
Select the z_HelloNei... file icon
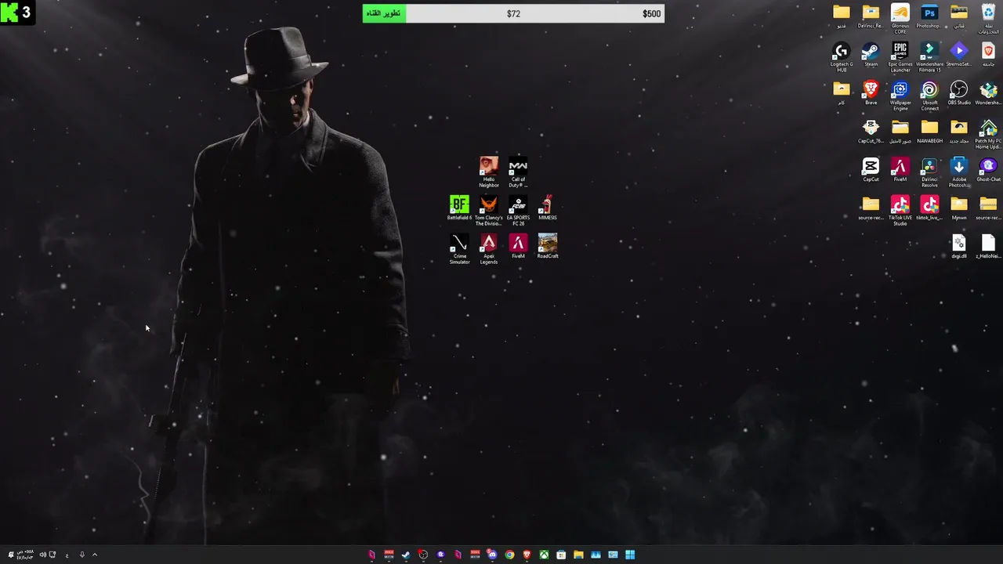point(988,246)
